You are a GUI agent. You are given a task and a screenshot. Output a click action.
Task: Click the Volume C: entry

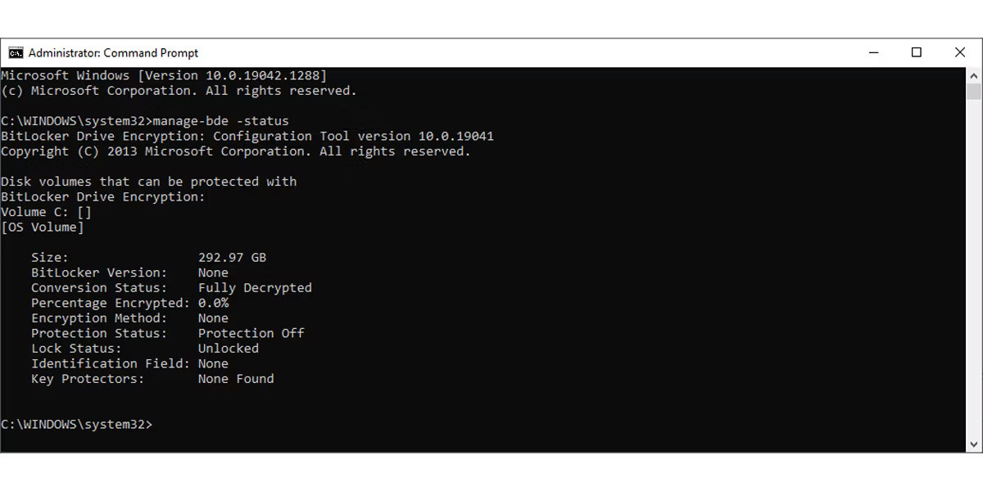pyautogui.click(x=45, y=211)
